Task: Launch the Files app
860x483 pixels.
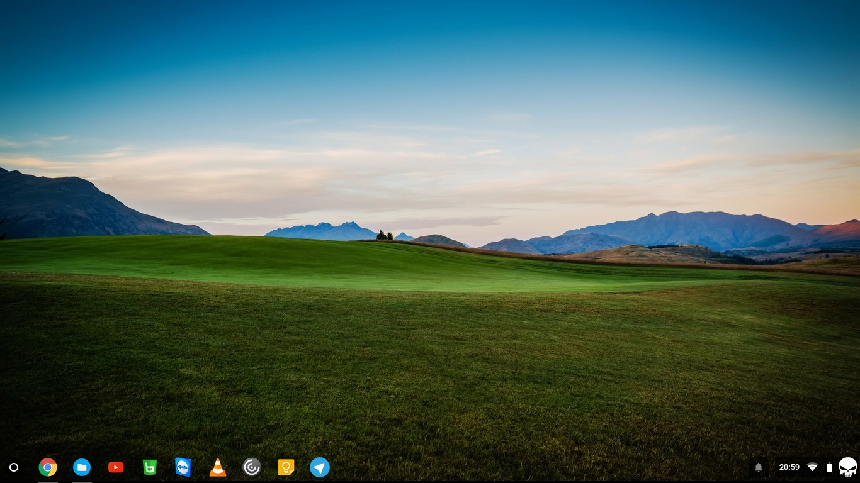Action: coord(82,467)
